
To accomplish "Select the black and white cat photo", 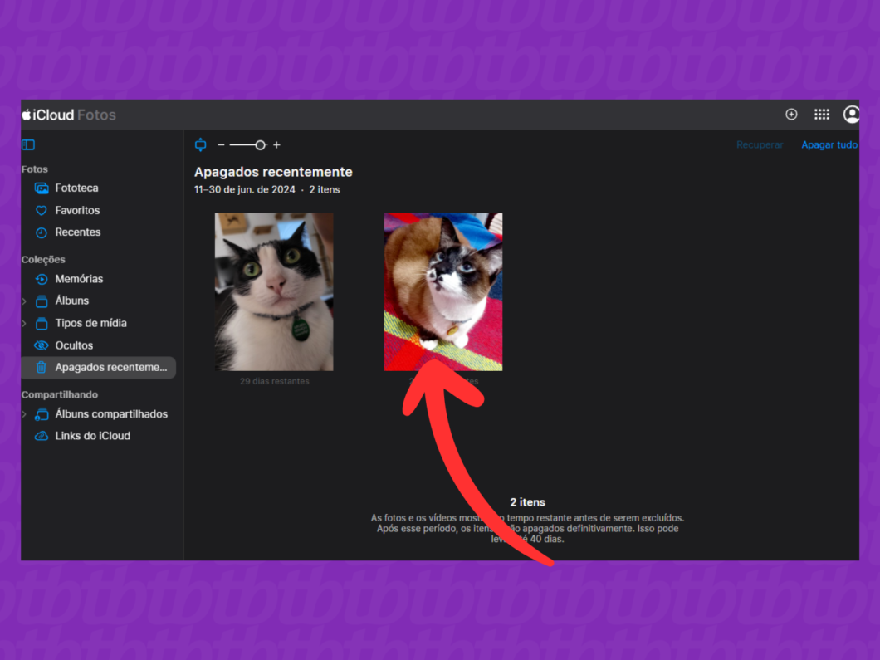I will (274, 291).
